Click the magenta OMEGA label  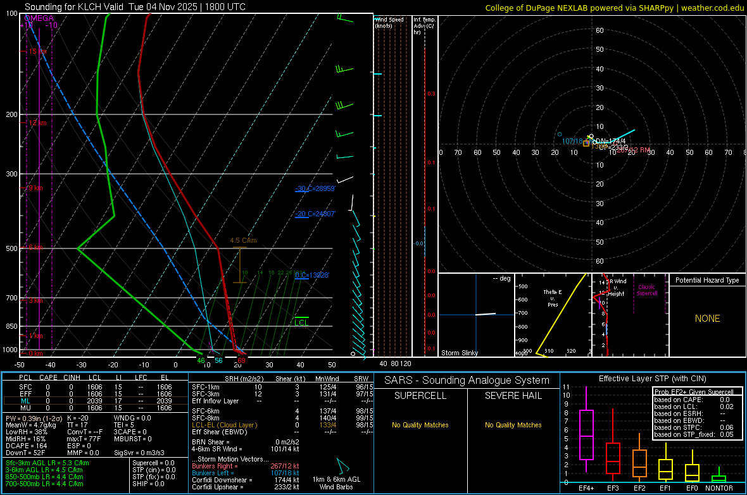point(39,18)
